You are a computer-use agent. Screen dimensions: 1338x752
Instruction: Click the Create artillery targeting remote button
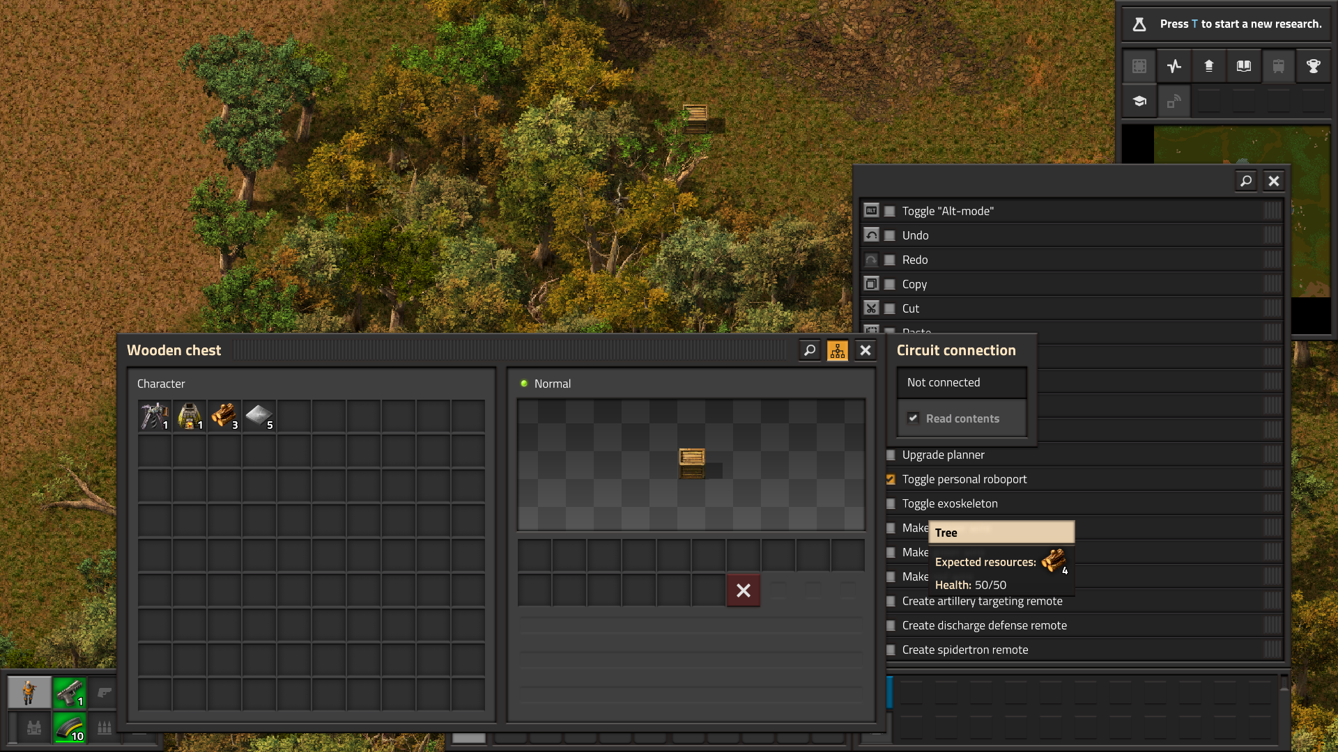point(983,600)
